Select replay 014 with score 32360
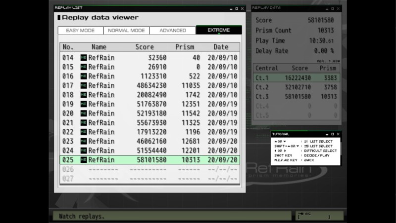 [x=150, y=58]
